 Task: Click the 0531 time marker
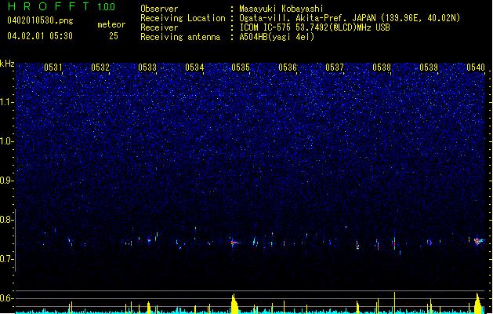pos(53,68)
